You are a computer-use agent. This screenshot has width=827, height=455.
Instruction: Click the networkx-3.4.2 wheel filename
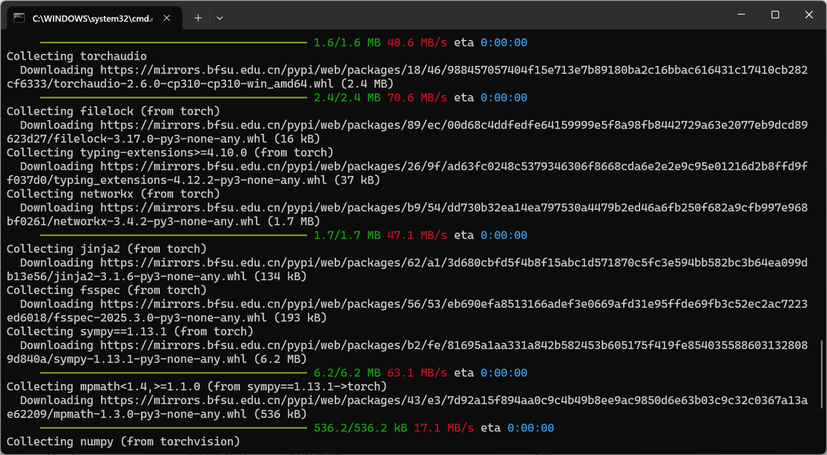(x=157, y=222)
